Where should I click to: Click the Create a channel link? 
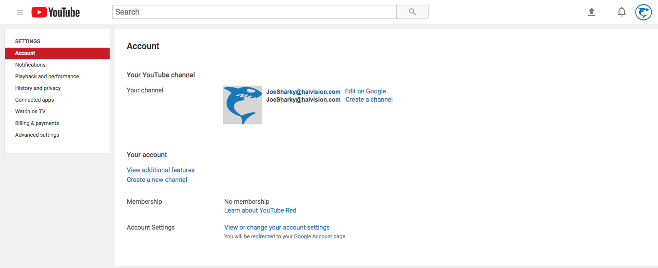point(369,99)
